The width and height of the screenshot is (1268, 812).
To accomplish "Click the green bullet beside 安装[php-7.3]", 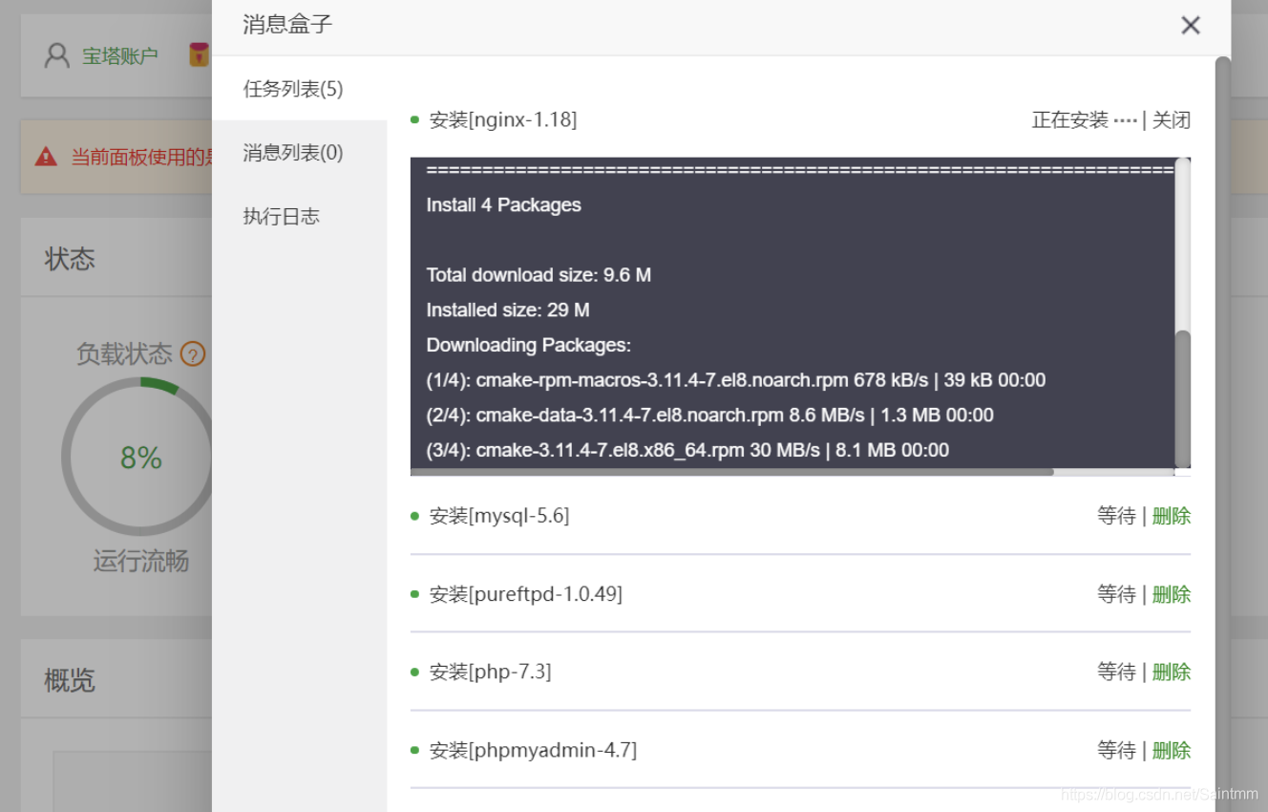I will click(x=414, y=673).
